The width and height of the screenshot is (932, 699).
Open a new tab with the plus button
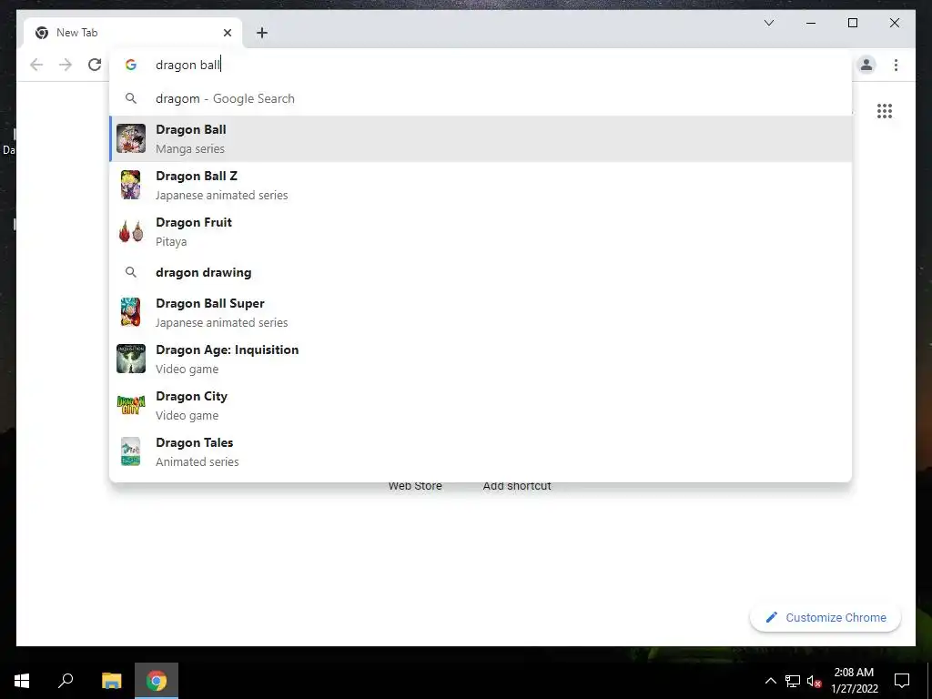[x=262, y=33]
